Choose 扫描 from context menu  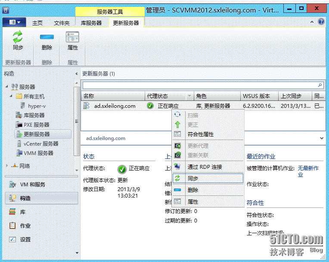[x=208, y=115]
